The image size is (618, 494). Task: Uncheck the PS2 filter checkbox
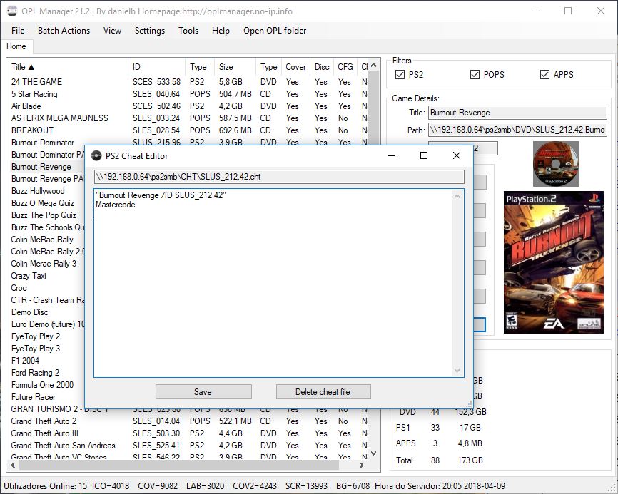click(400, 74)
